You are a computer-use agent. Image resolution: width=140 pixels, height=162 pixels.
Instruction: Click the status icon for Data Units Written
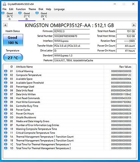tap(6, 94)
